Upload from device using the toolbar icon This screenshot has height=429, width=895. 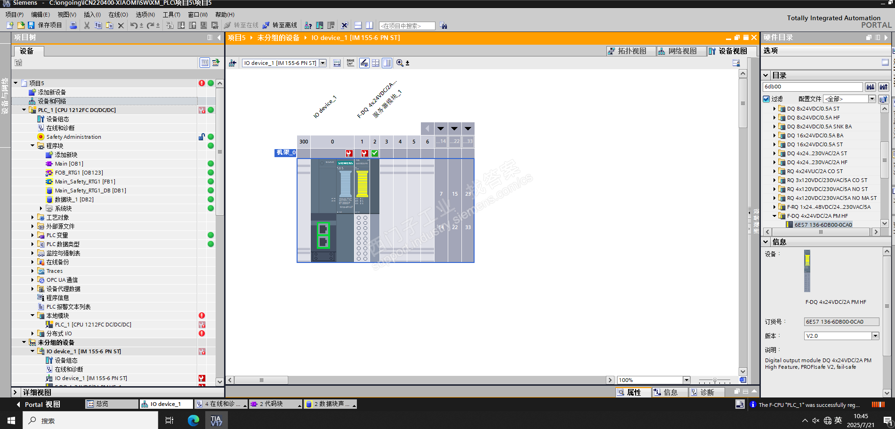click(x=193, y=25)
